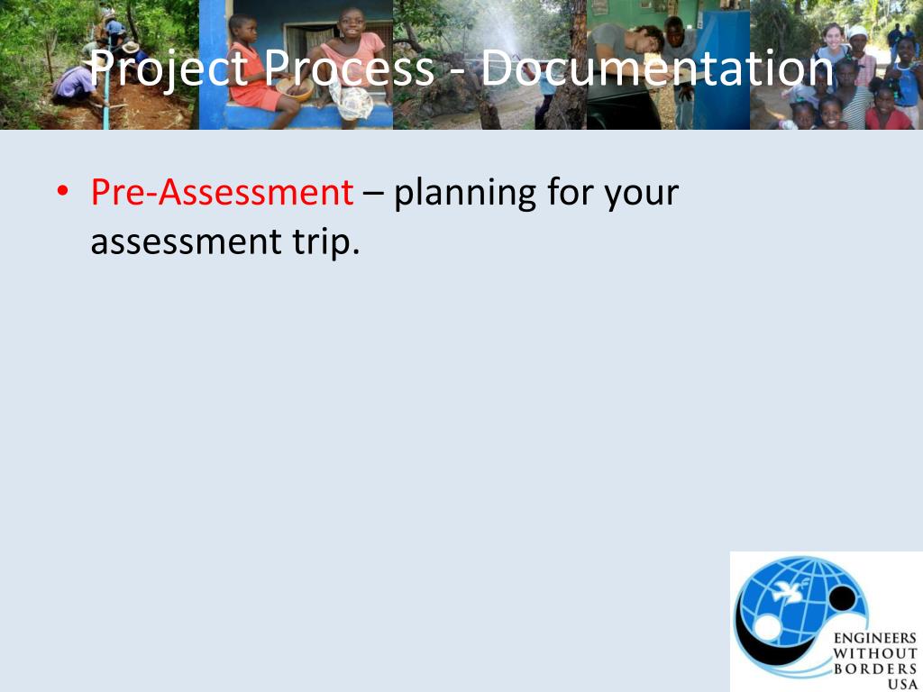Select the trench digging photo in header
Viewport: 923px width, 692px height.
coord(99,65)
